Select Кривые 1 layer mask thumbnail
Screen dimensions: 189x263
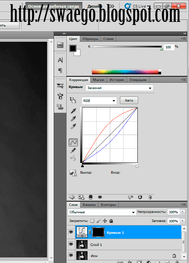(98, 232)
